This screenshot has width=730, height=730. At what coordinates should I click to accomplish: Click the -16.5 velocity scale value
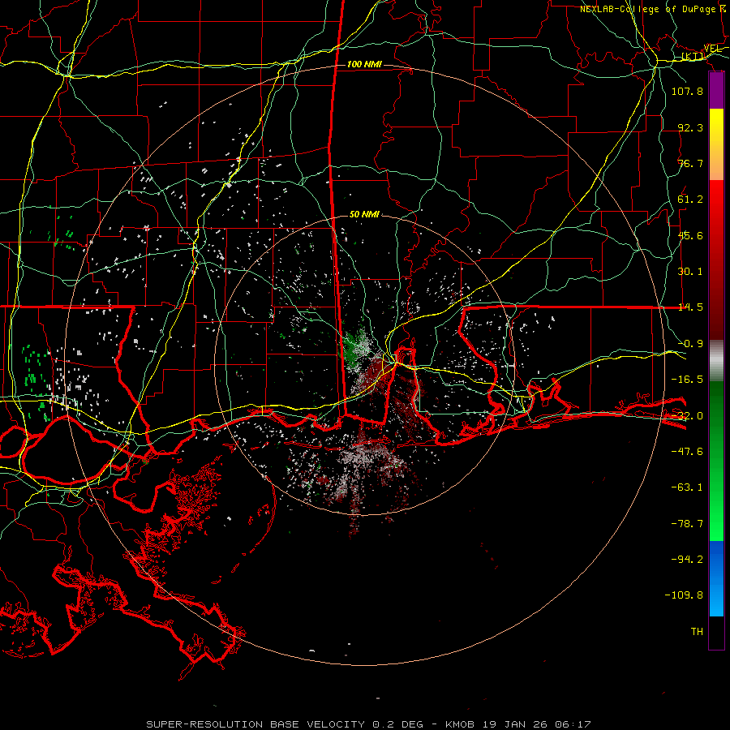(687, 380)
